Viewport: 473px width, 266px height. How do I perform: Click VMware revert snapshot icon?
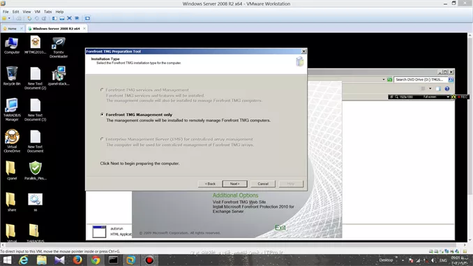pos(36,18)
